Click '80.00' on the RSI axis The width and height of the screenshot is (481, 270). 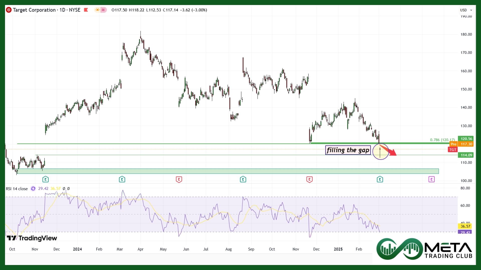point(465,188)
